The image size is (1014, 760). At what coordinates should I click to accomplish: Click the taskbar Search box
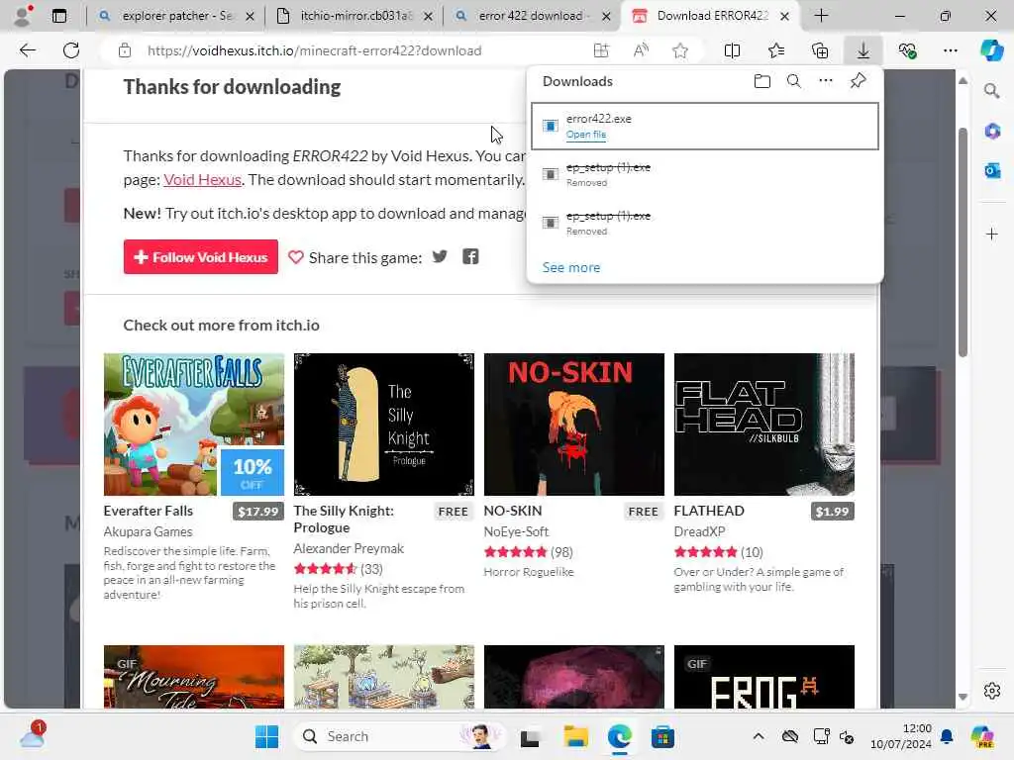(x=399, y=736)
